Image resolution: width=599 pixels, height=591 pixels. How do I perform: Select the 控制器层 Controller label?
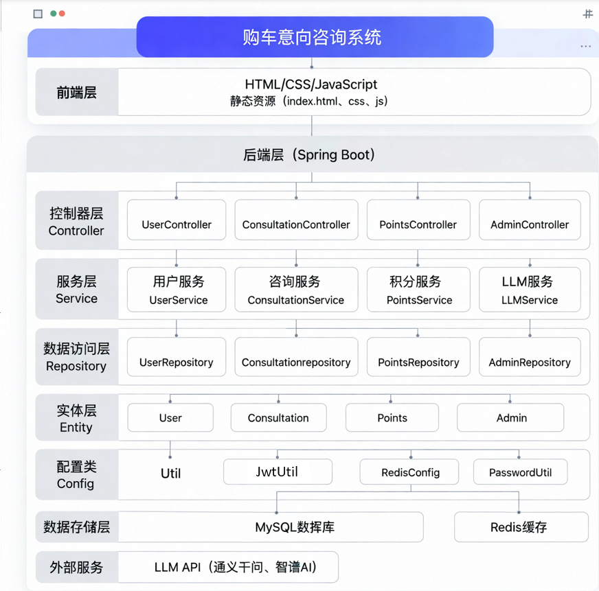[x=76, y=222]
